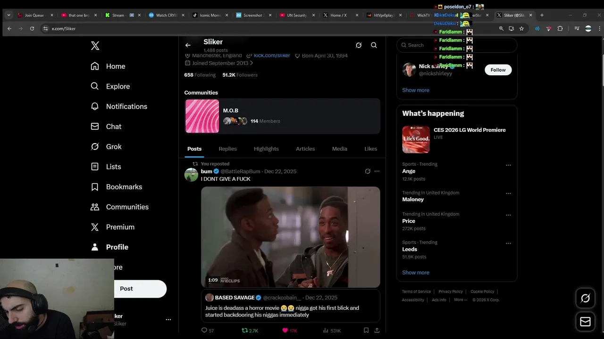Open the kick.com/sliker link

coord(272,56)
